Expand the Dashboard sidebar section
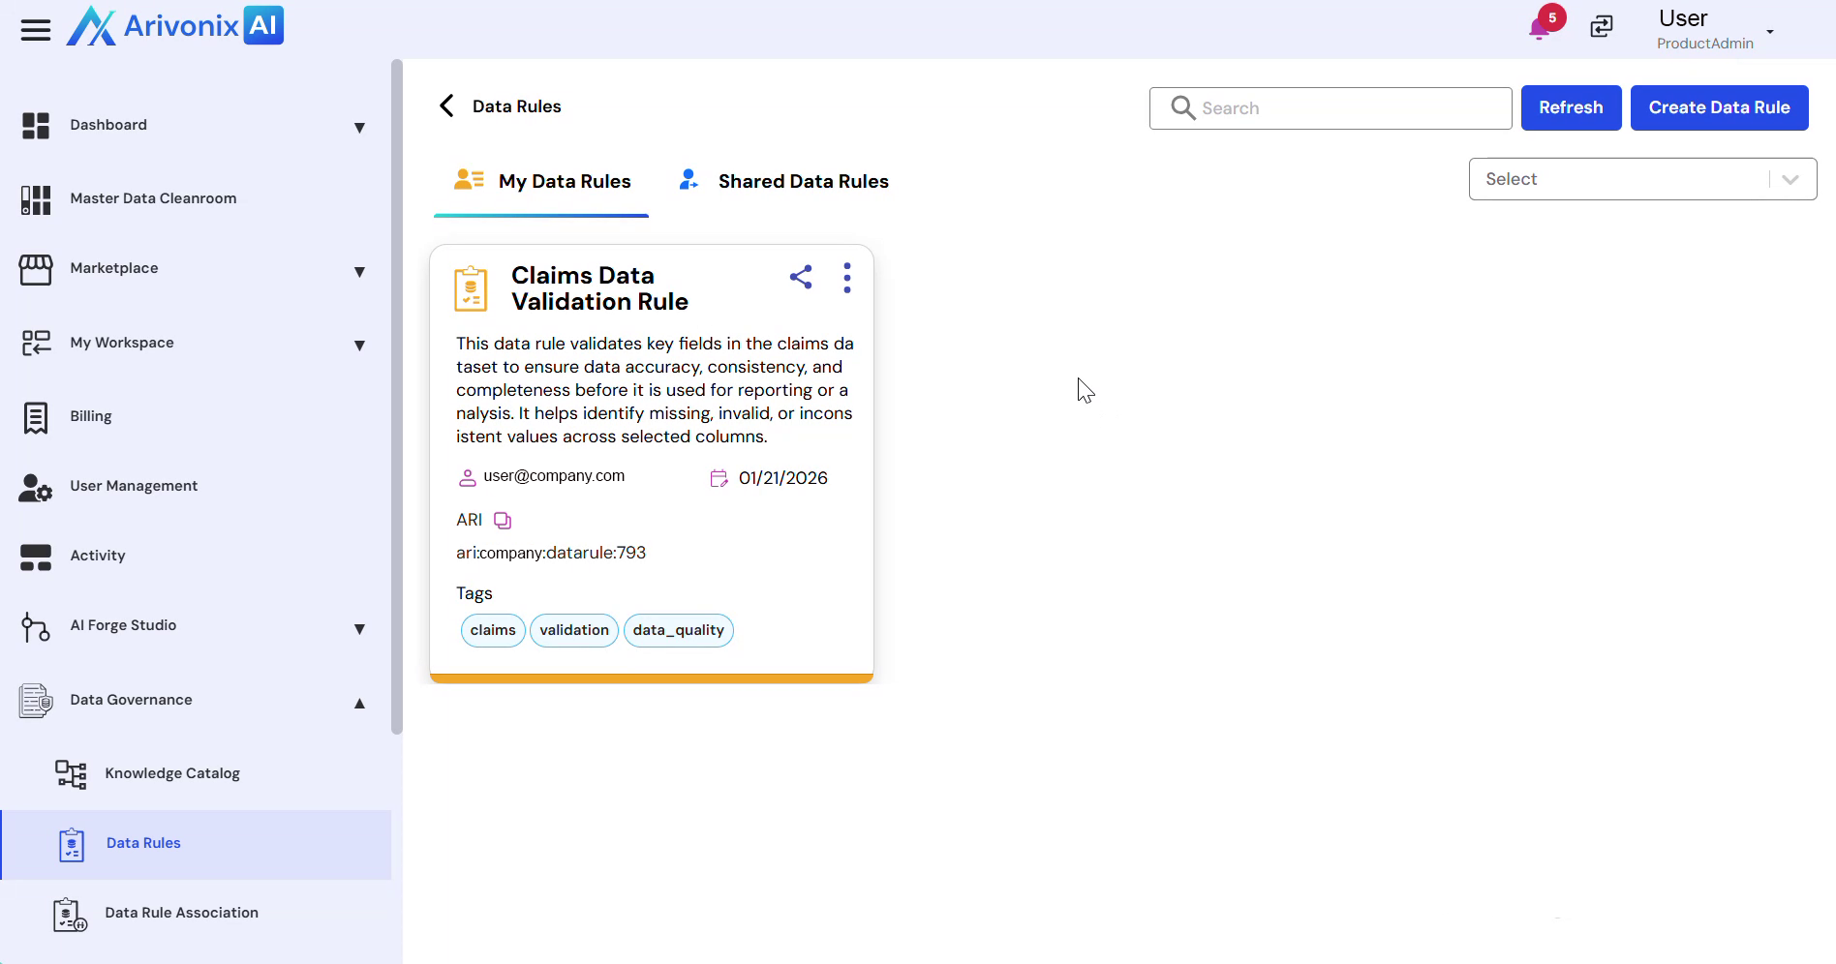This screenshot has height=964, width=1836. [359, 127]
